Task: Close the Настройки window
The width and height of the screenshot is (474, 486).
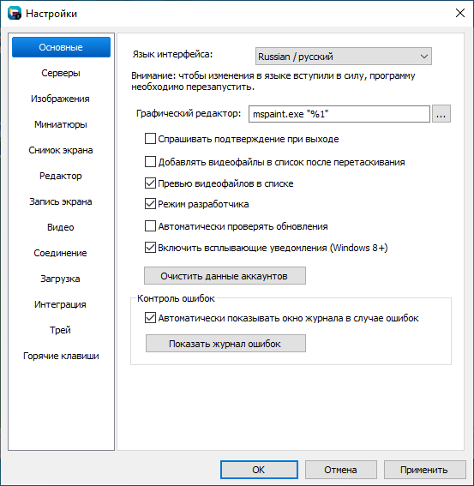Action: click(x=460, y=13)
